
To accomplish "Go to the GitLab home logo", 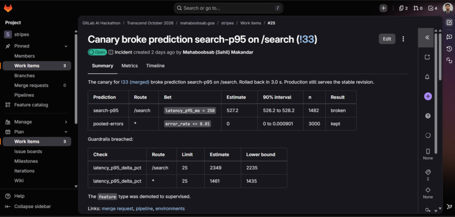I will coord(8,8).
